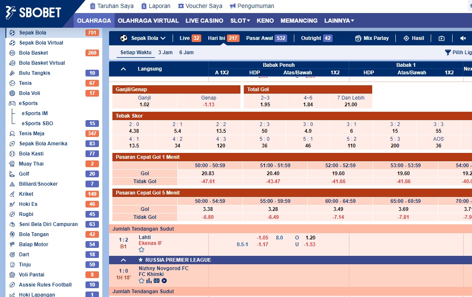
Task: Open Kriket sport
Action: [x=54, y=194]
